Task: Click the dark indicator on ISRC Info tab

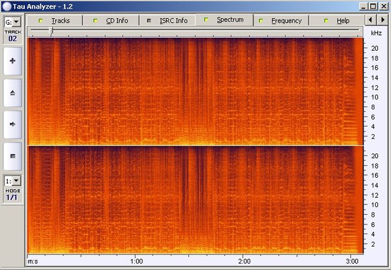Action: coord(149,21)
